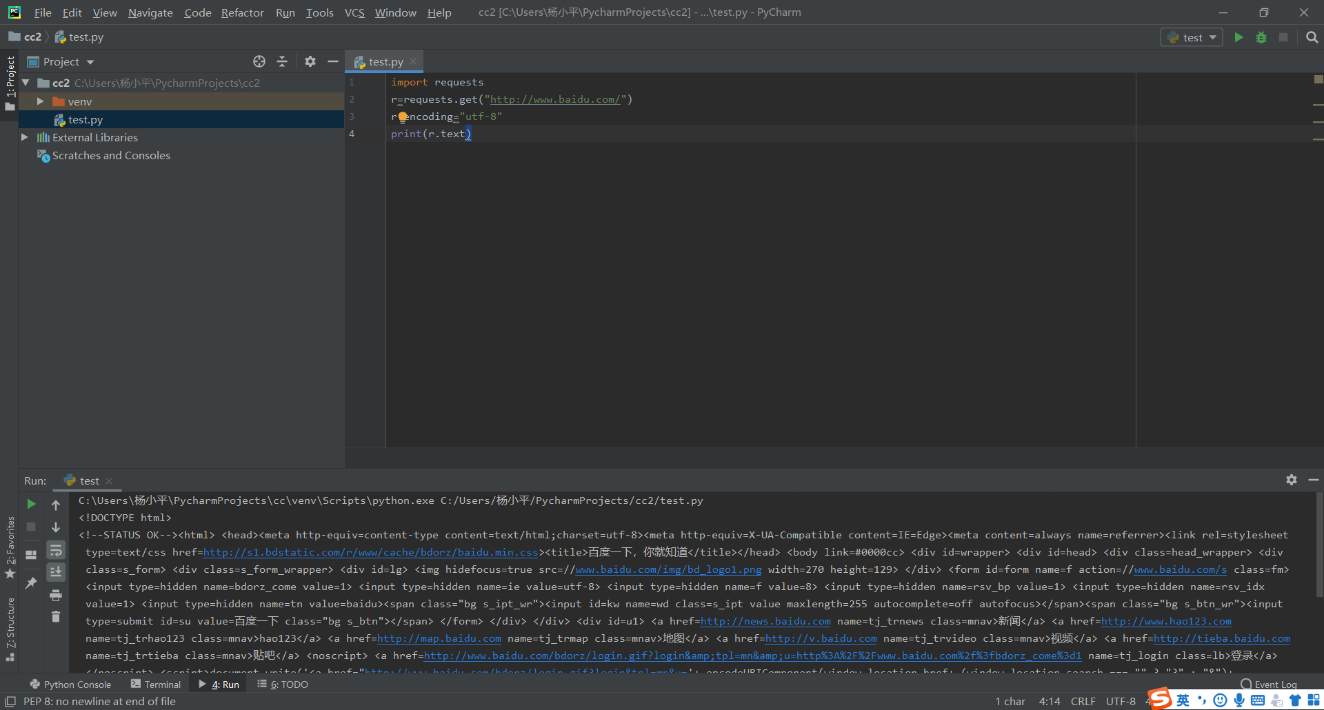
Task: Open Search Everywhere magnifier icon
Action: 1312,37
